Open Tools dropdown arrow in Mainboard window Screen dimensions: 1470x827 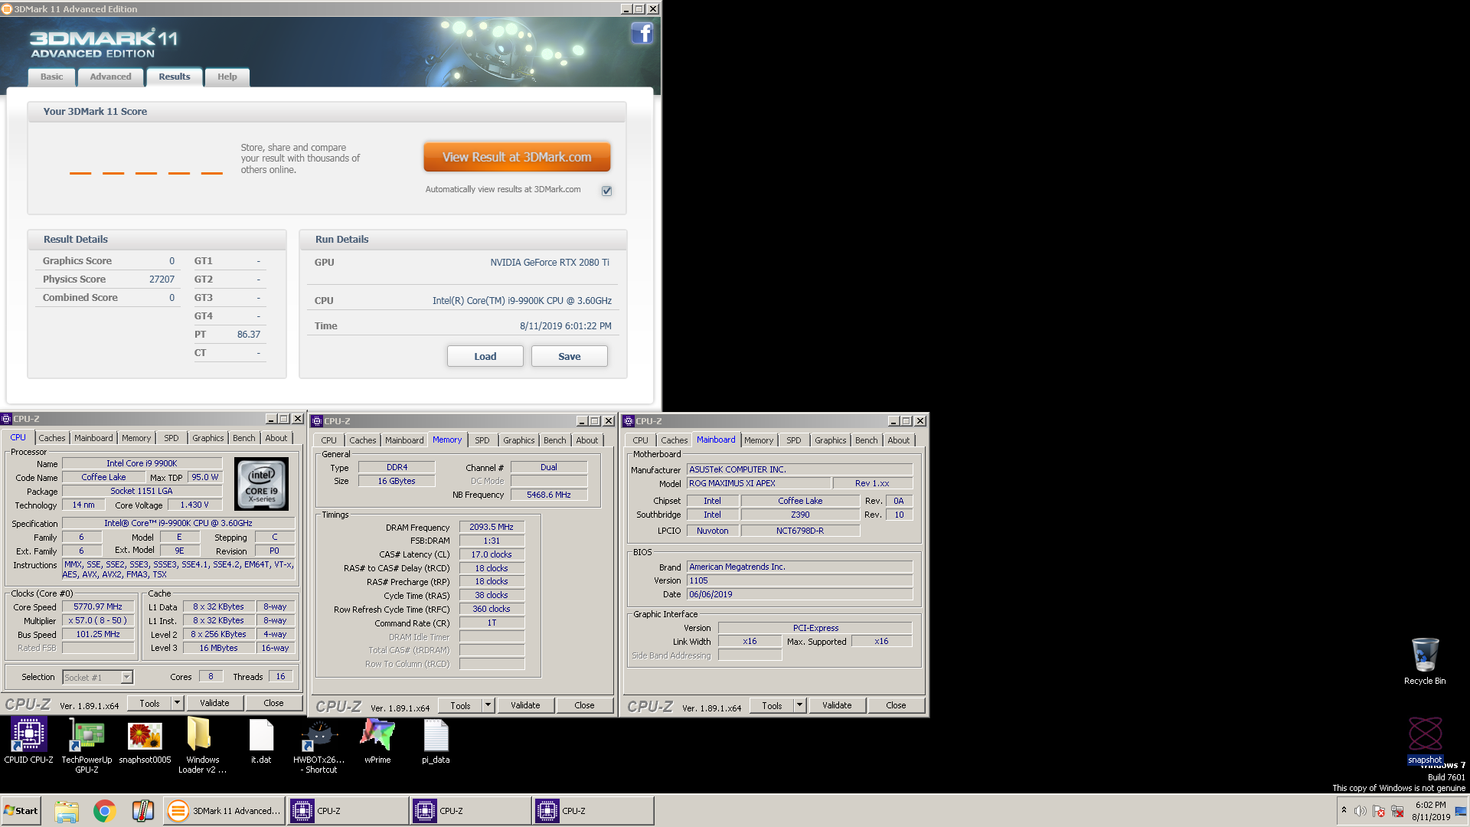click(799, 705)
